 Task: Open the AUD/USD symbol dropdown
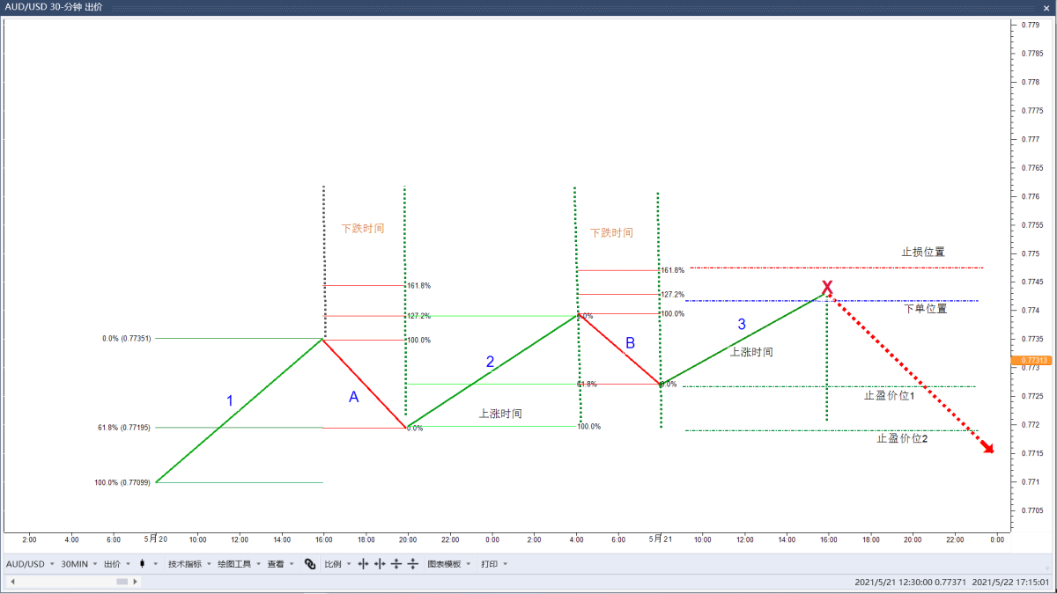pyautogui.click(x=31, y=563)
